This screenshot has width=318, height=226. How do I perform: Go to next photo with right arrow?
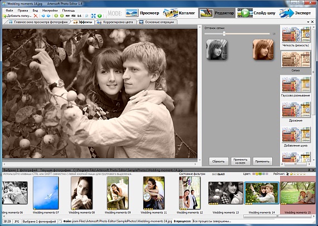[49, 16]
